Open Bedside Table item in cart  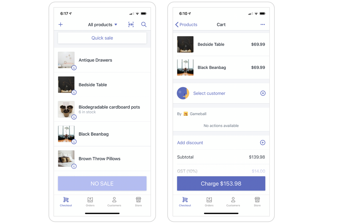point(221,44)
